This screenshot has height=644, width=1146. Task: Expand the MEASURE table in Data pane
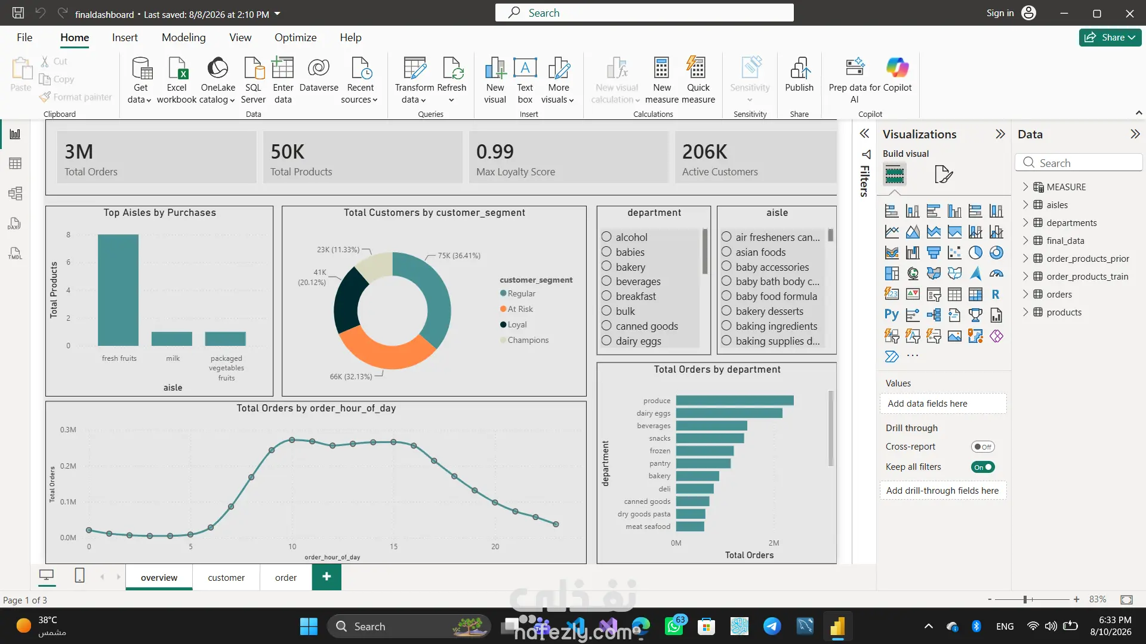[1025, 187]
